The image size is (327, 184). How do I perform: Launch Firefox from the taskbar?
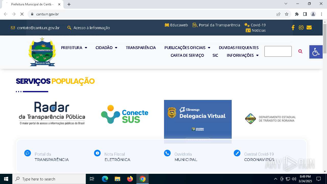[130, 179]
